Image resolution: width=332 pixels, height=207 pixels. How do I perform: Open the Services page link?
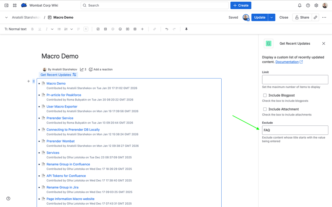53,153
